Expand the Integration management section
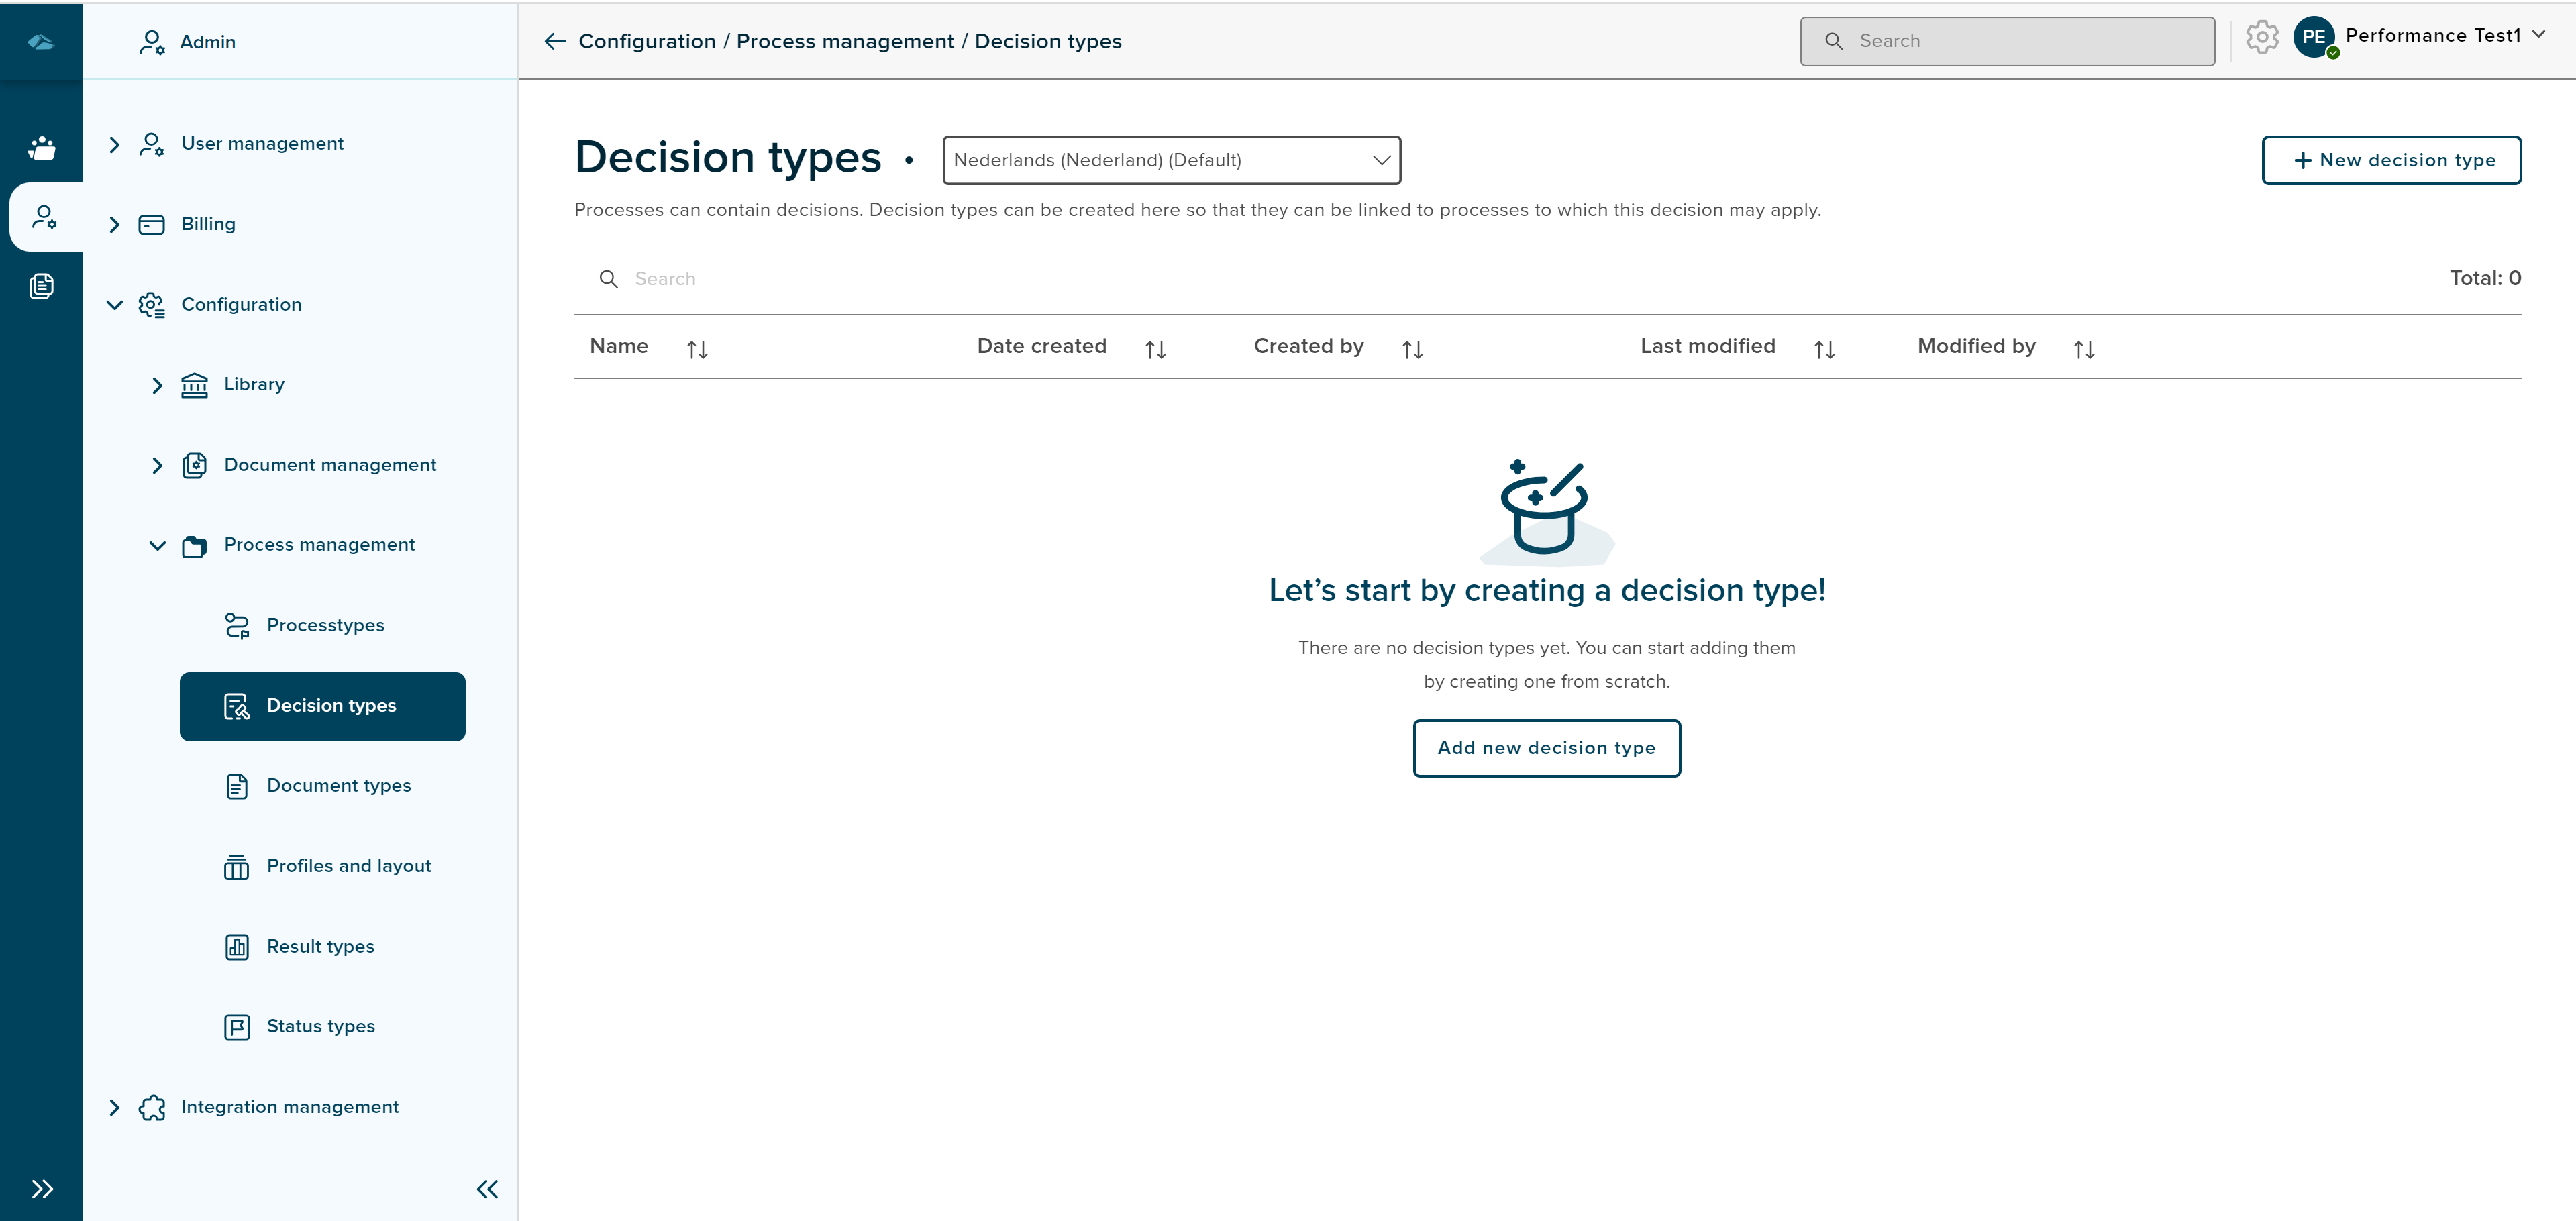The height and width of the screenshot is (1221, 2576). point(114,1107)
